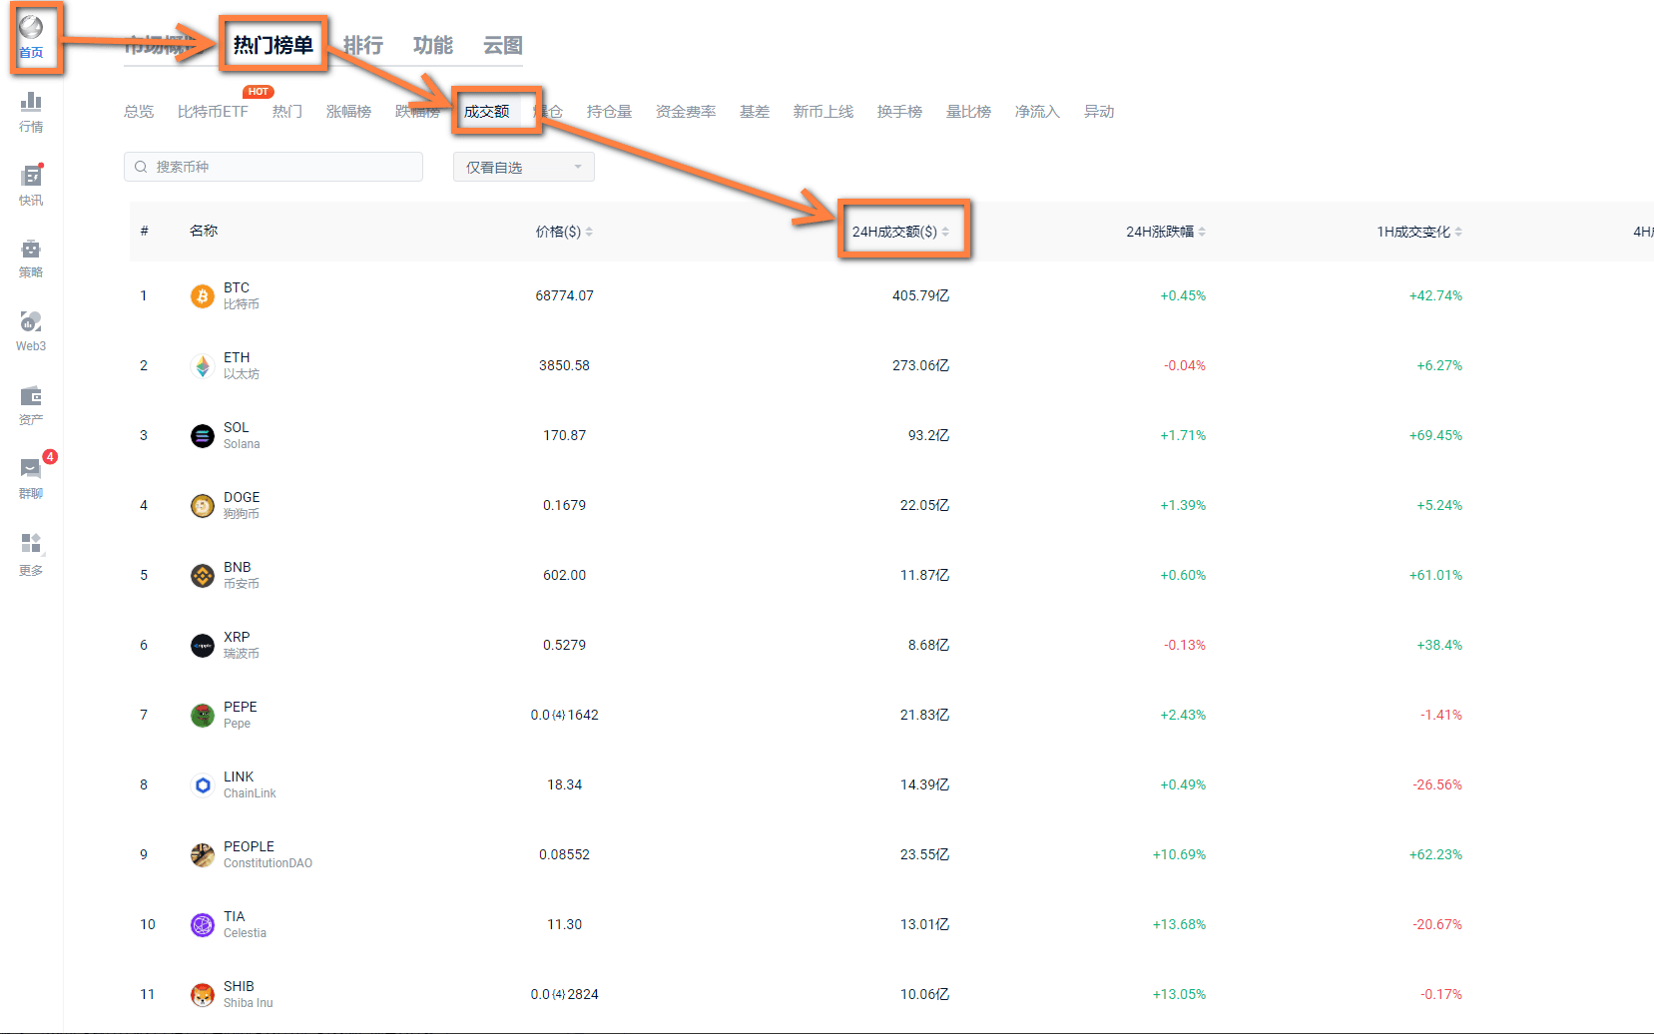This screenshot has height=1034, width=1654.
Task: Select the 持仓量 sub-tab
Action: tap(609, 112)
